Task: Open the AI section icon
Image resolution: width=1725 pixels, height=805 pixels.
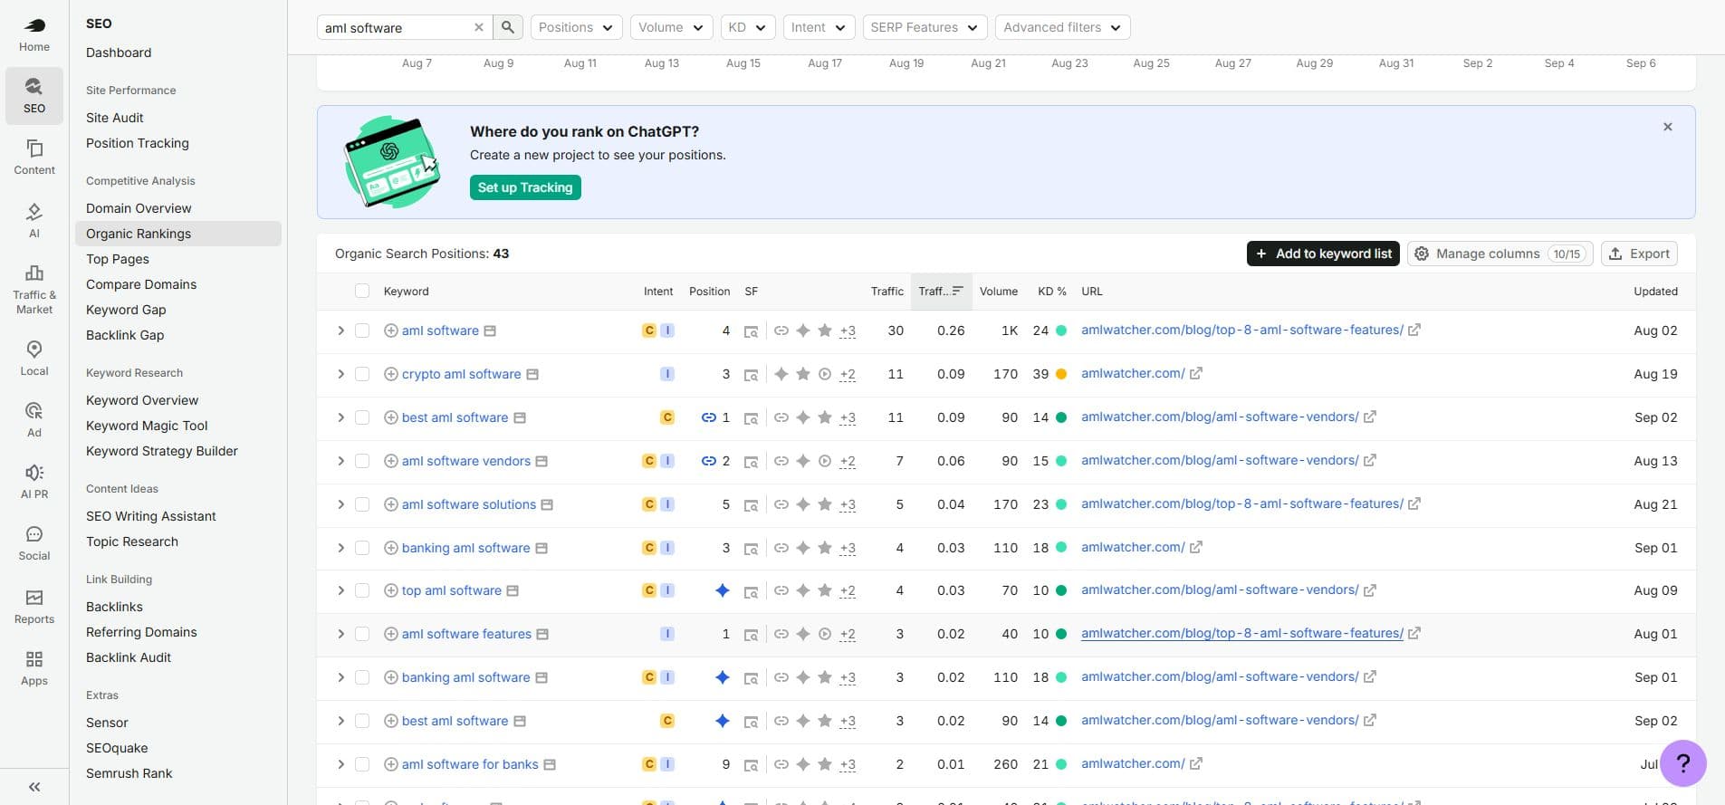Action: pyautogui.click(x=34, y=220)
